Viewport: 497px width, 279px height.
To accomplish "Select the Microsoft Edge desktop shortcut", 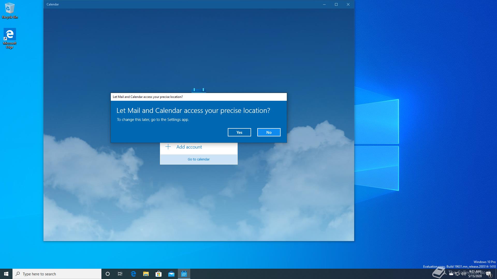I will [x=10, y=38].
